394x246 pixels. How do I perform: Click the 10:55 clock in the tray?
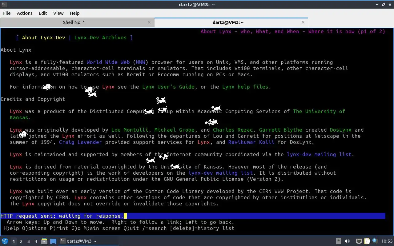pos(387,241)
